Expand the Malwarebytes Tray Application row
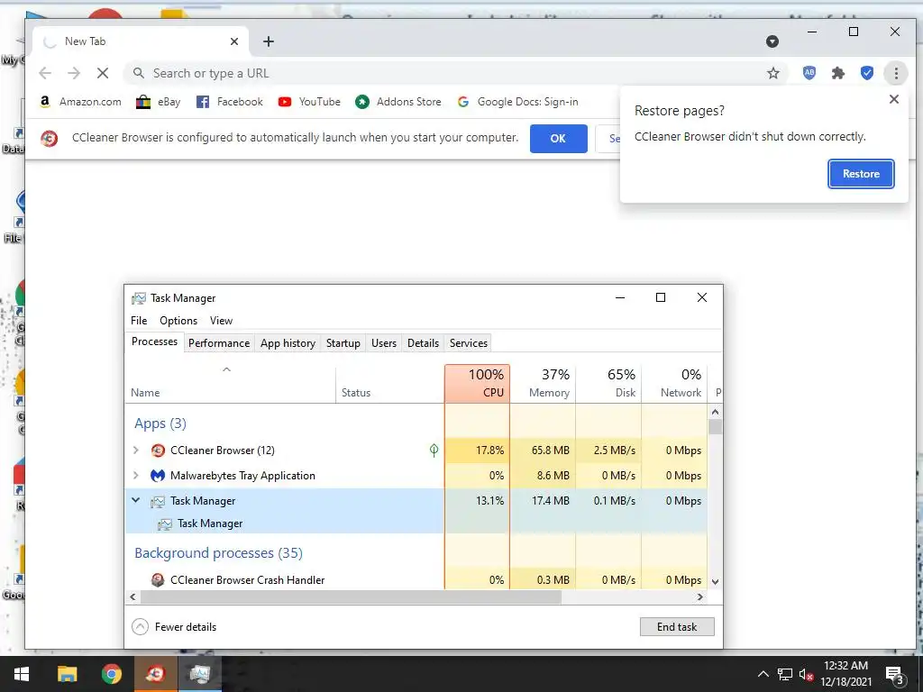This screenshot has height=692, width=923. tap(136, 476)
